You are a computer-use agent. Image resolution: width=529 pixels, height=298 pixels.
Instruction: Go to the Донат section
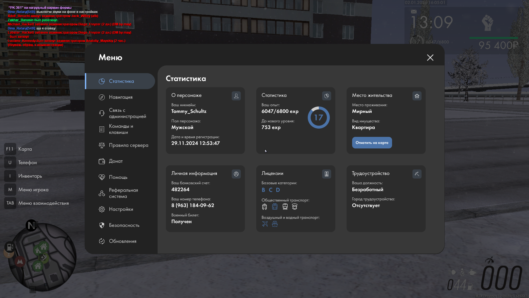point(116,161)
